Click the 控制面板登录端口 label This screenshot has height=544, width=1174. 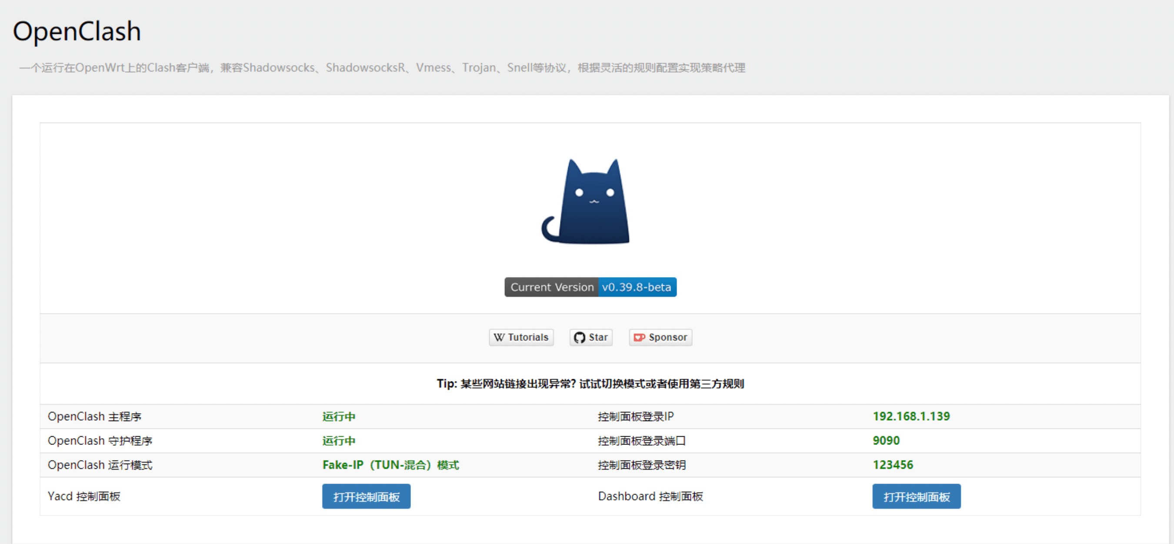(x=642, y=441)
